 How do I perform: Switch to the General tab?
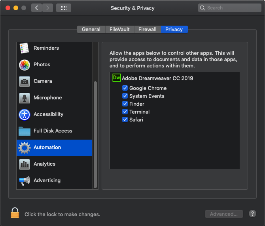pyautogui.click(x=91, y=29)
